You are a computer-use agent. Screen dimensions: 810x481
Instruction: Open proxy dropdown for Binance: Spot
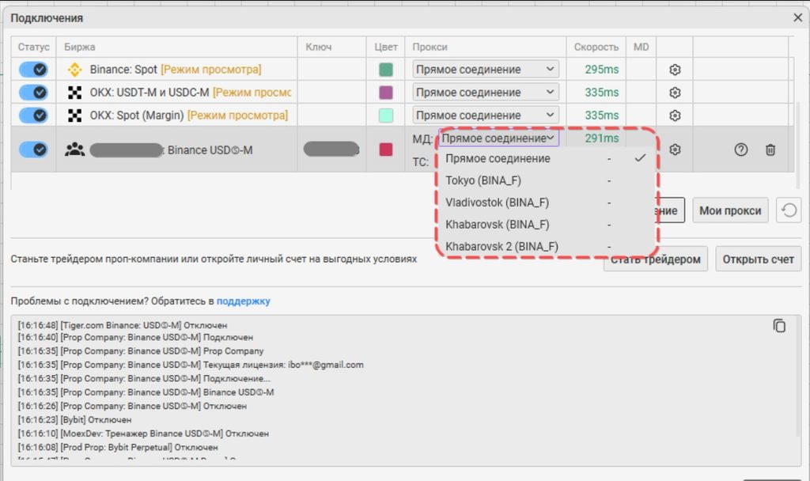(x=485, y=70)
